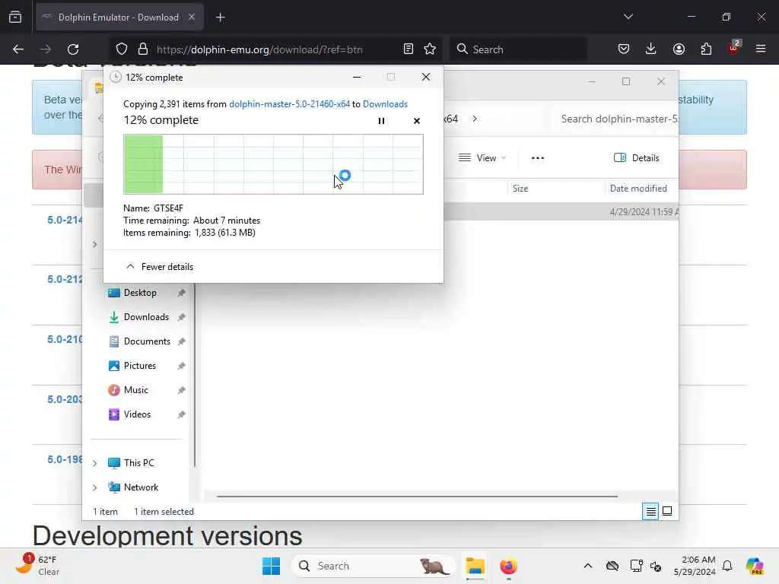Open the Downloads destination link
Viewport: 779px width, 584px height.
385,103
